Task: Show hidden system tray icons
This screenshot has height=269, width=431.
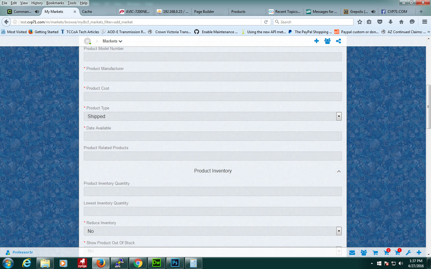Action: (372, 263)
